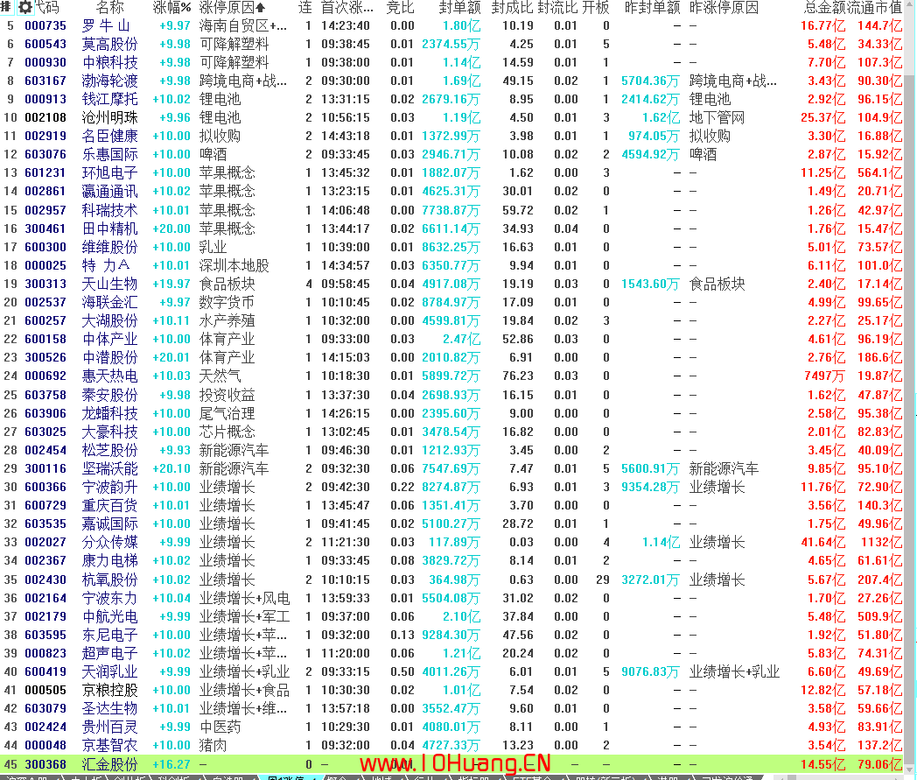Viewport: 917px width, 780px height.
Task: Select stock 松芝股份
Action: (110, 450)
